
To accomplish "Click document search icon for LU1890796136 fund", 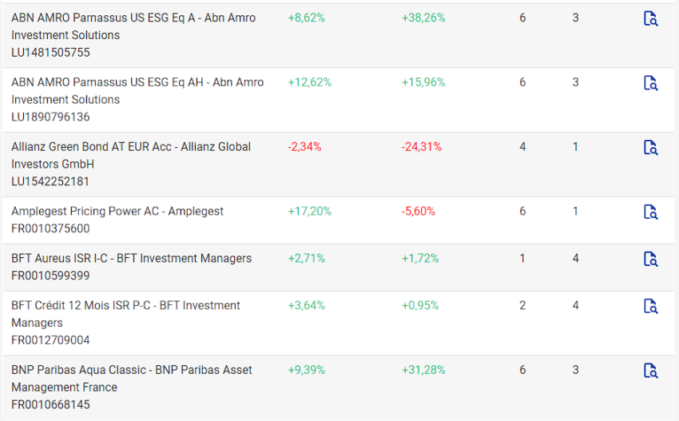I will pyautogui.click(x=650, y=83).
